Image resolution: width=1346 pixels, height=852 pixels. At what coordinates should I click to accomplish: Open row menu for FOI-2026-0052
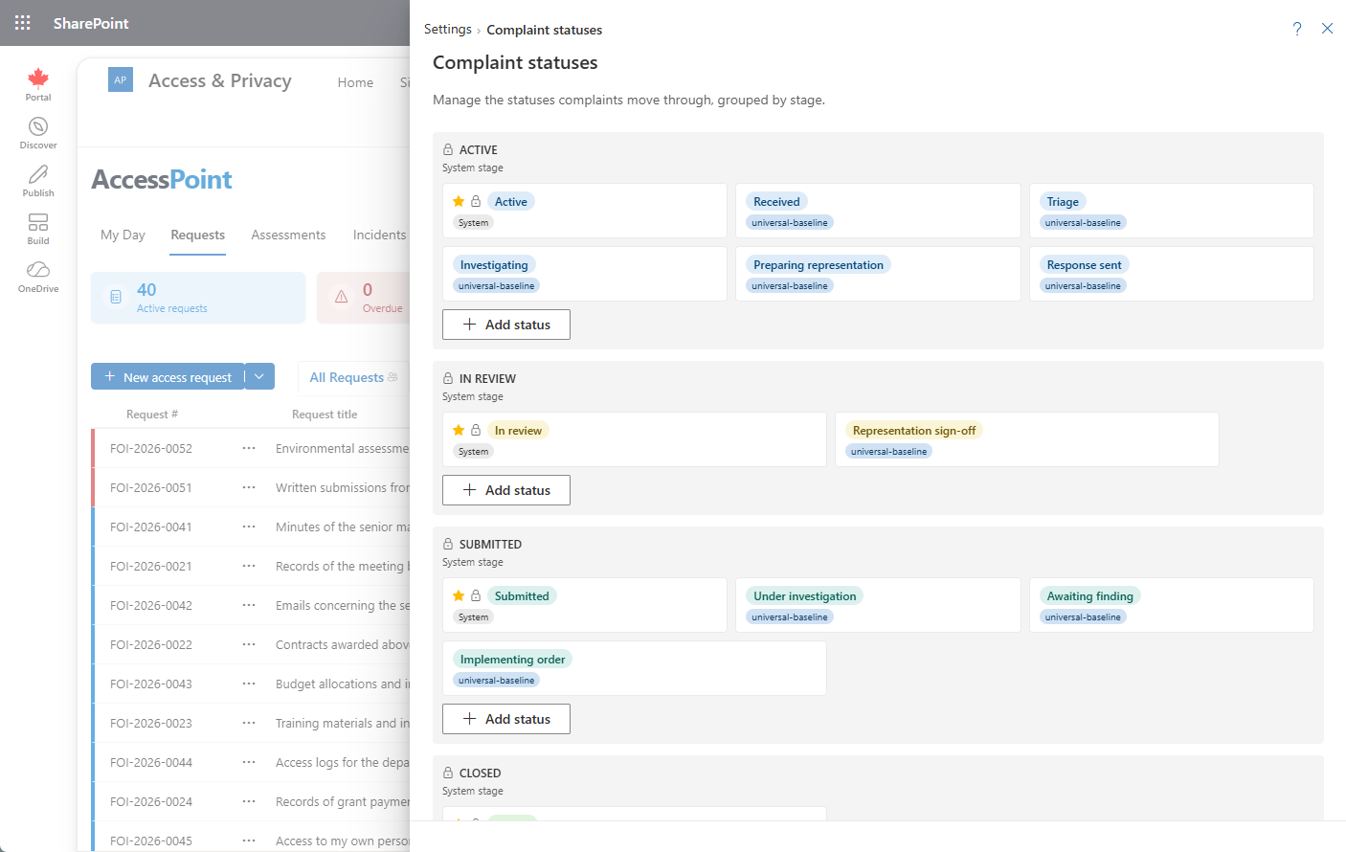coord(249,448)
